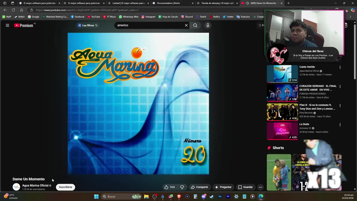This screenshot has height=201, width=357.
Task: Subscribe with the Suscribirse button
Action: (66, 187)
